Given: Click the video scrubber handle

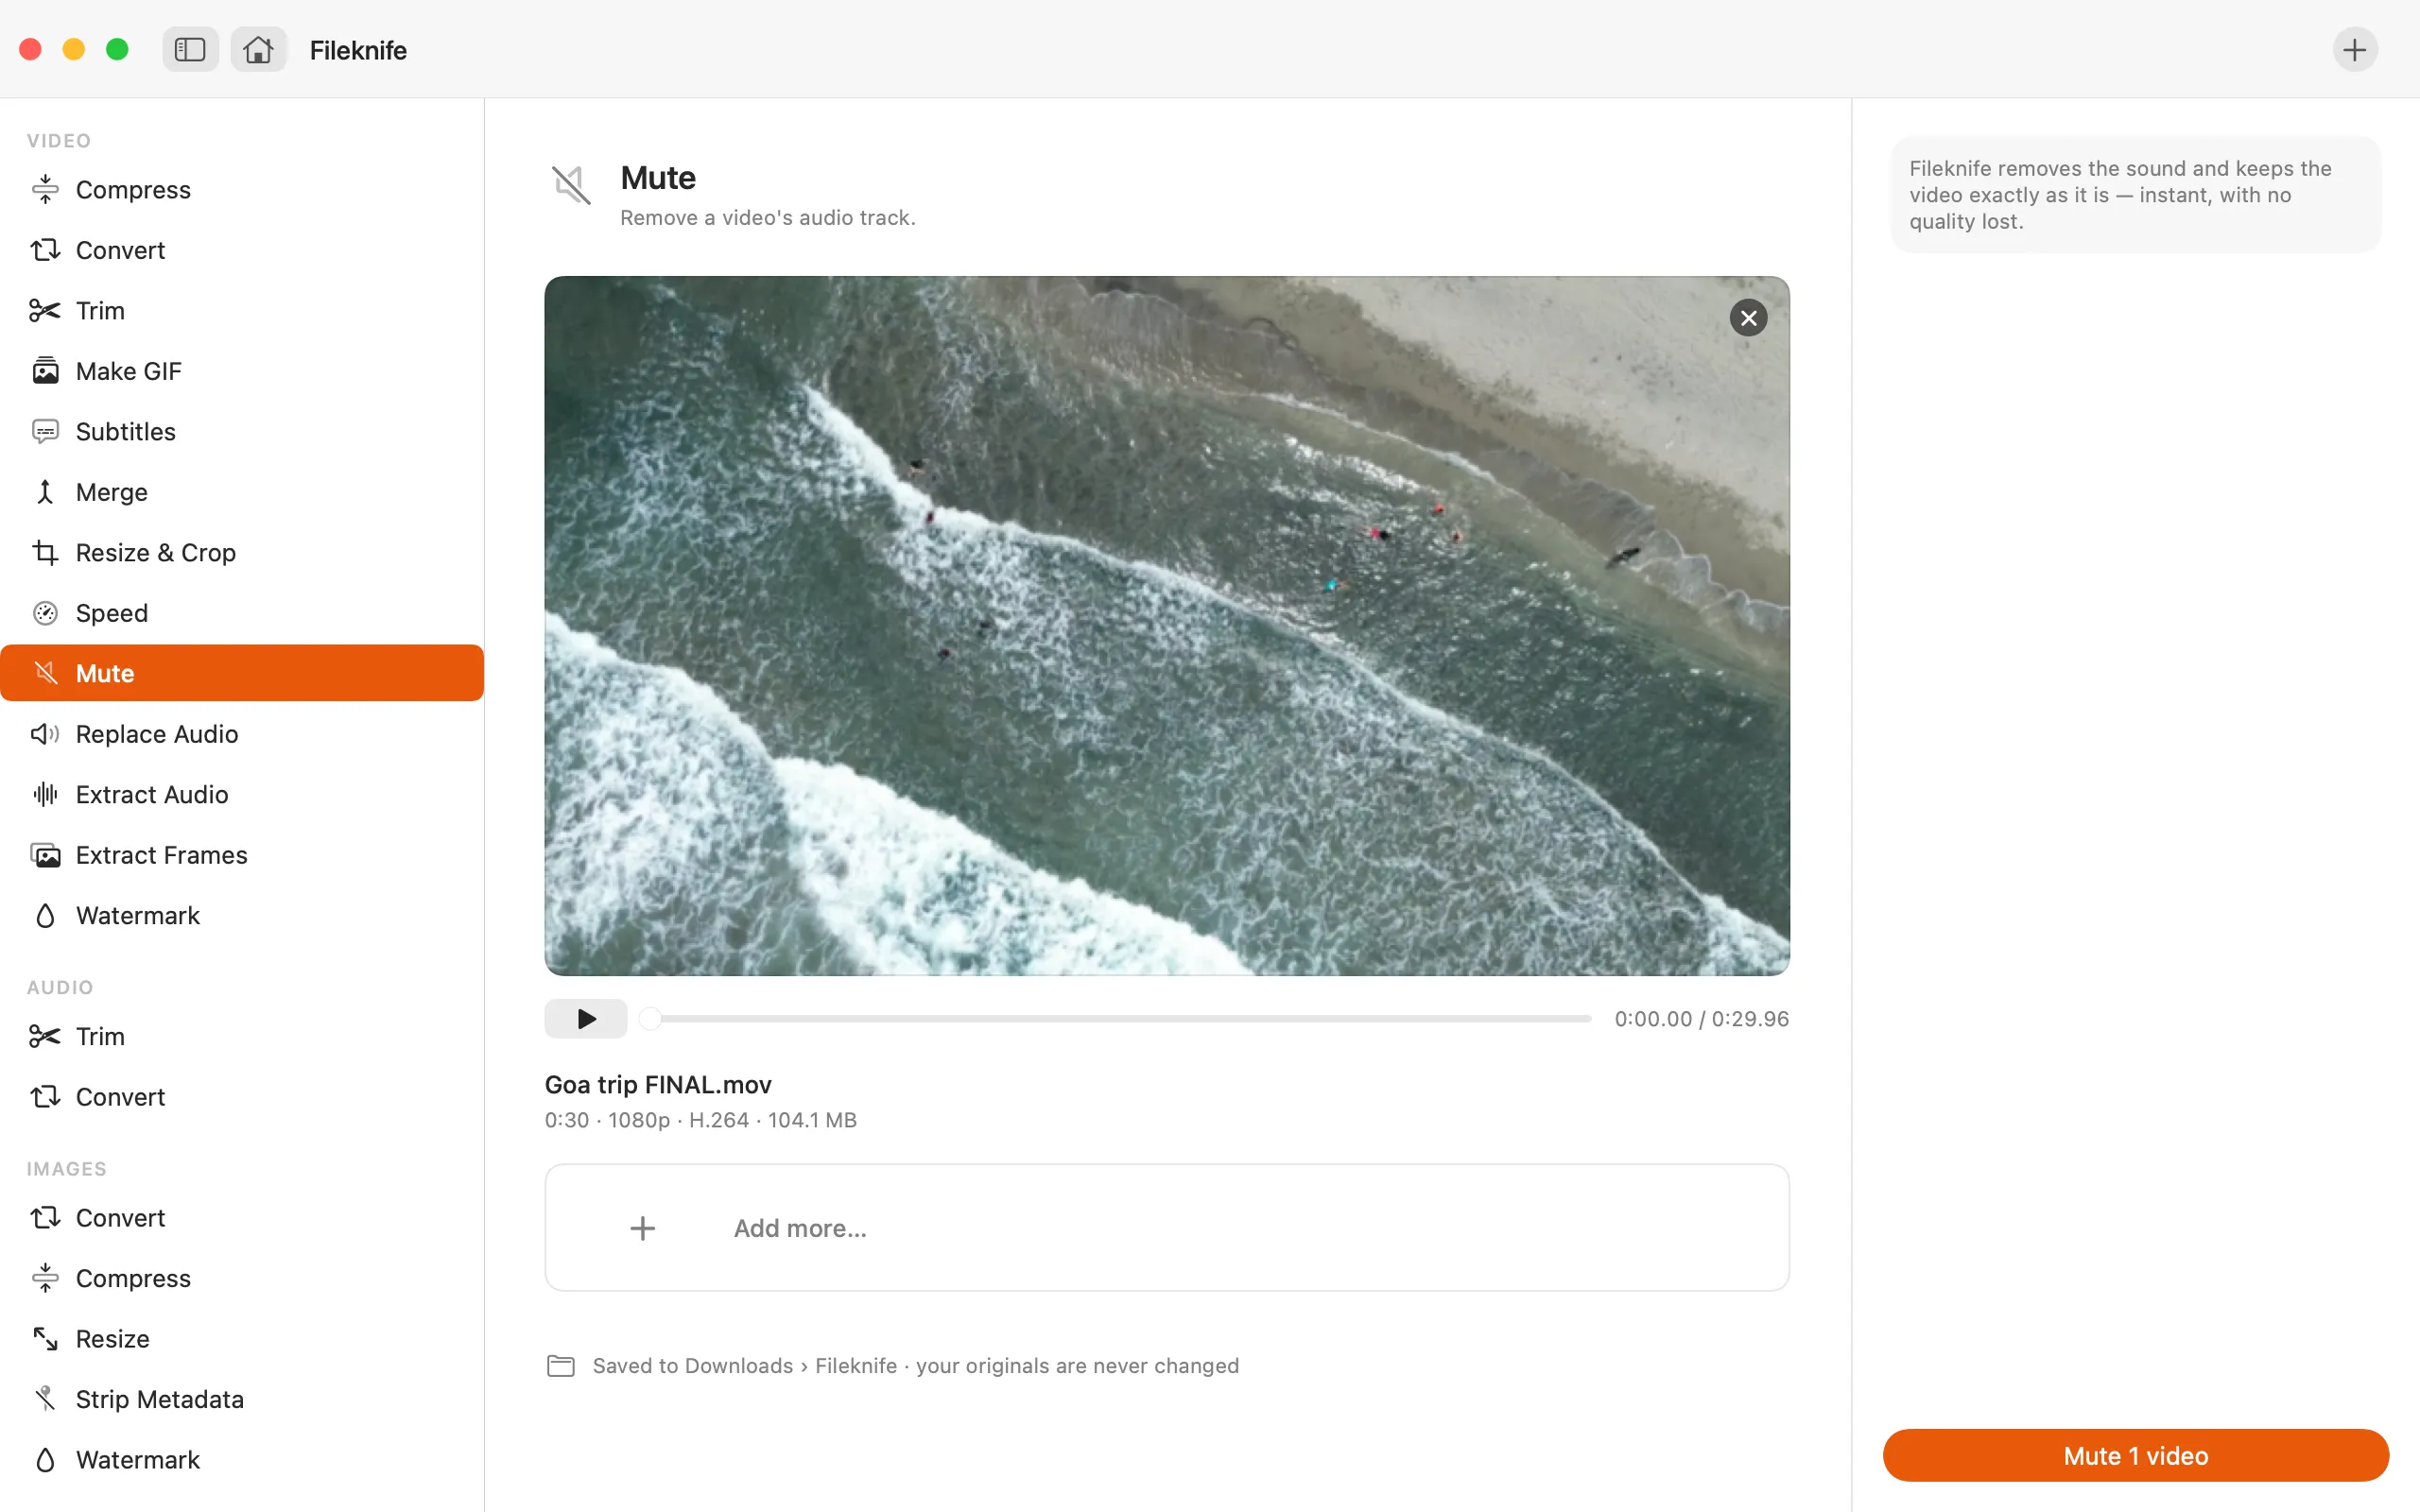Looking at the screenshot, I should click(x=650, y=1019).
